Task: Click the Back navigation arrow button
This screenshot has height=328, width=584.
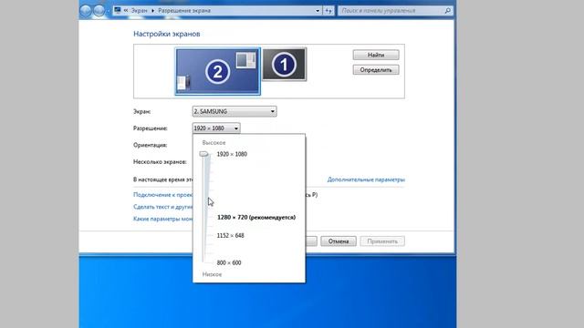Action: click(86, 10)
